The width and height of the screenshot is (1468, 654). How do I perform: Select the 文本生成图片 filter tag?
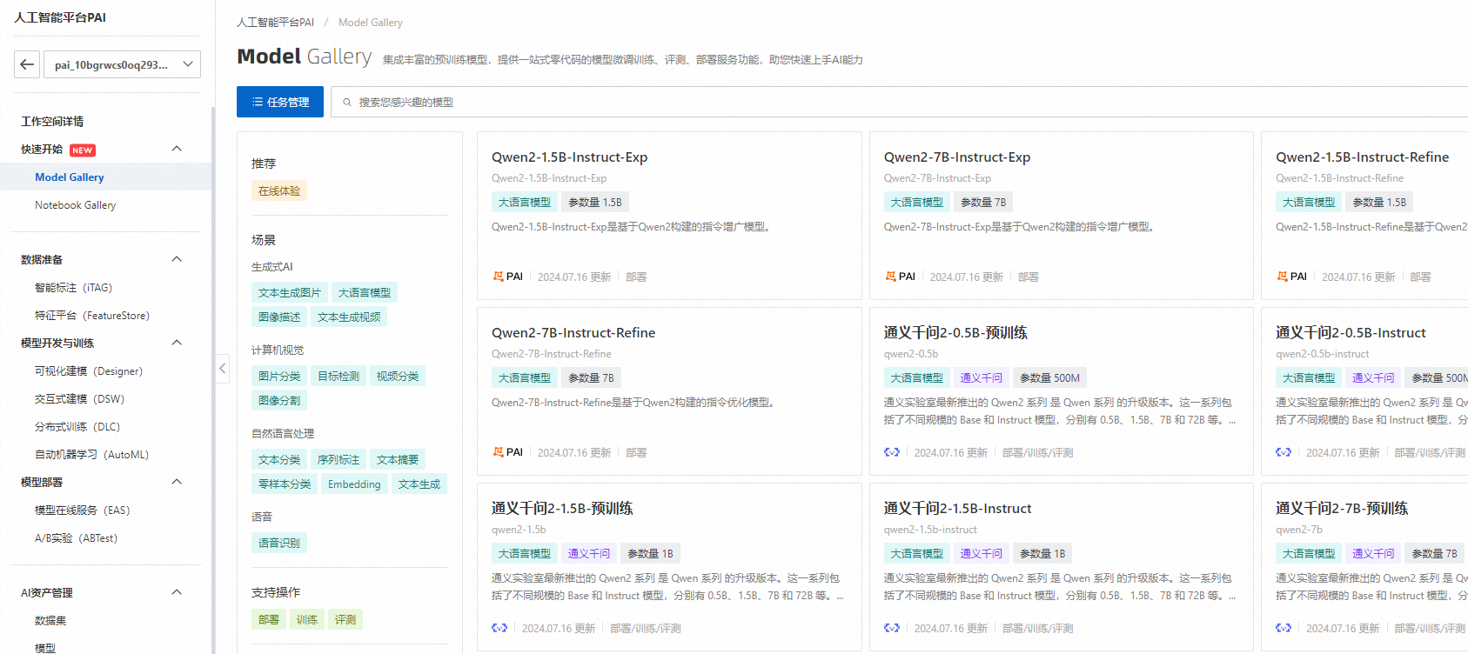[290, 293]
